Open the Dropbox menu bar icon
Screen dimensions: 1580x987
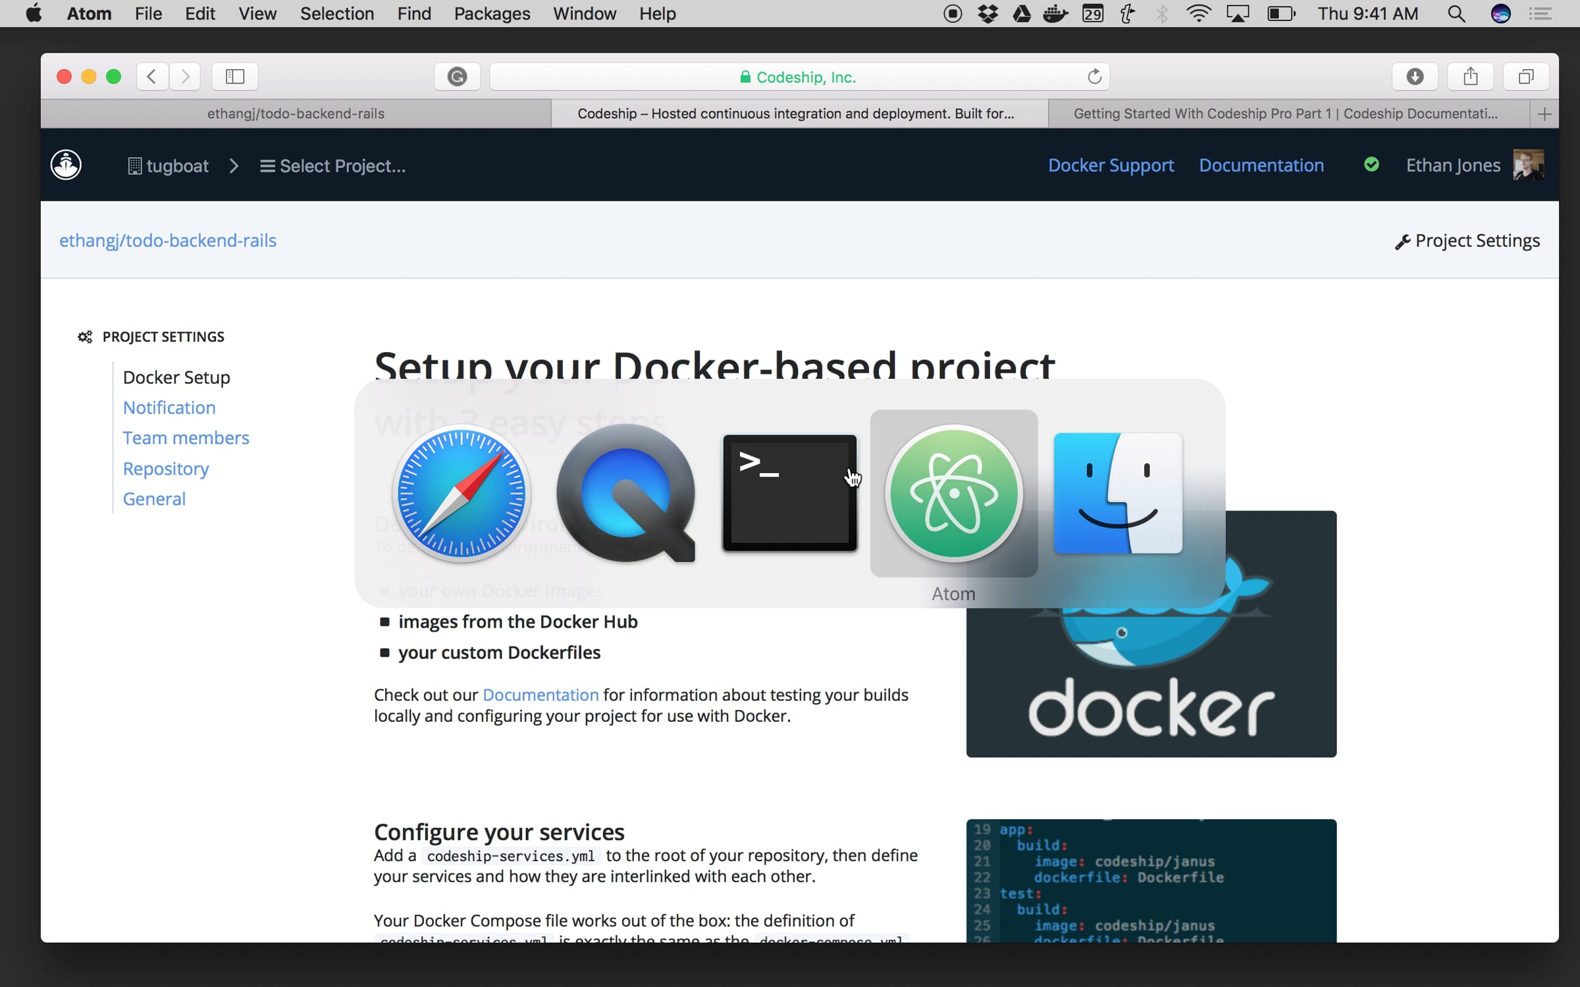pyautogui.click(x=987, y=14)
